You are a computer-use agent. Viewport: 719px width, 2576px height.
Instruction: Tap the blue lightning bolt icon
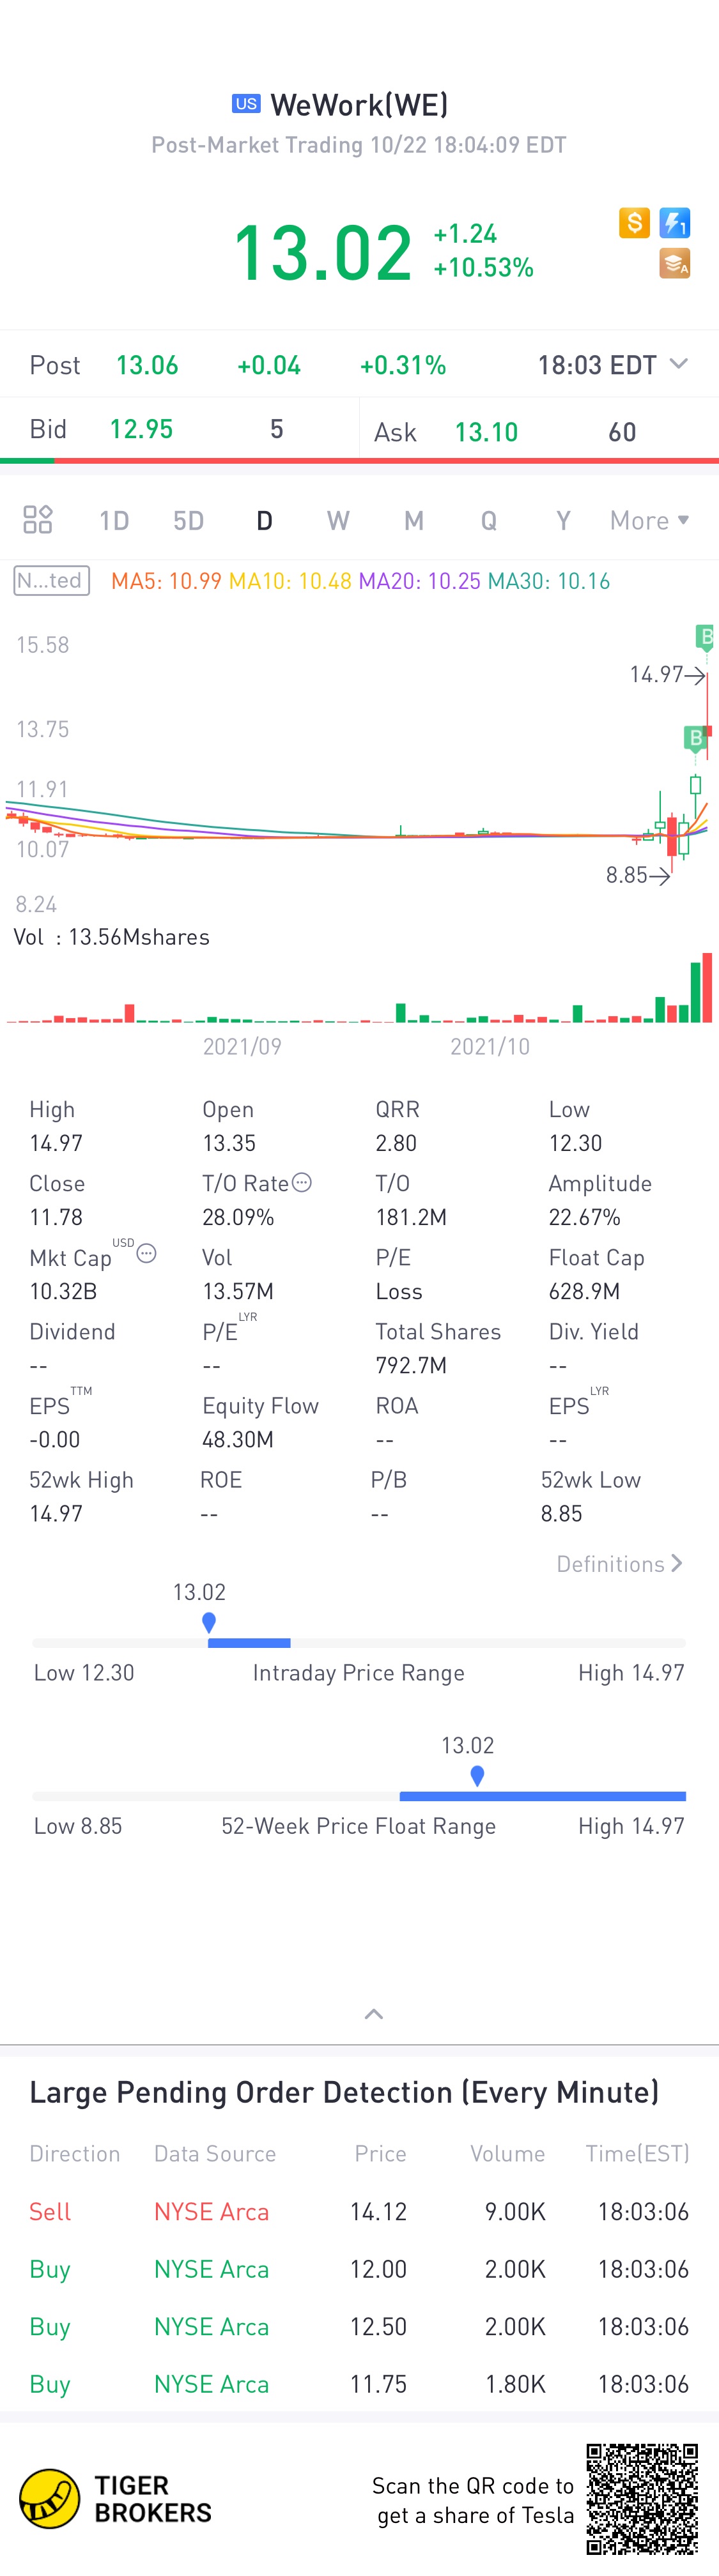pos(675,222)
